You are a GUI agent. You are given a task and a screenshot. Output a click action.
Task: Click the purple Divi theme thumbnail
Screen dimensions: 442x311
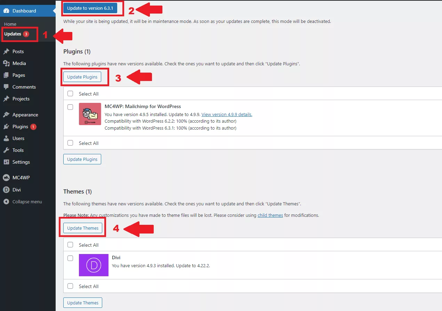tap(94, 265)
